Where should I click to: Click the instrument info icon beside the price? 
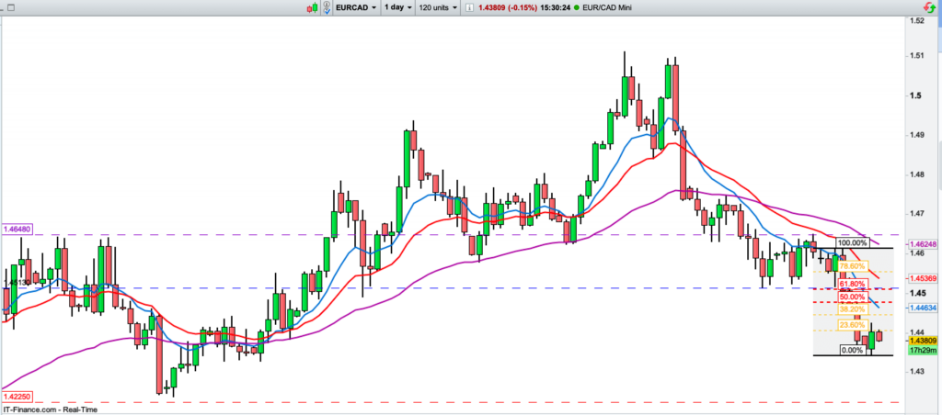(470, 7)
